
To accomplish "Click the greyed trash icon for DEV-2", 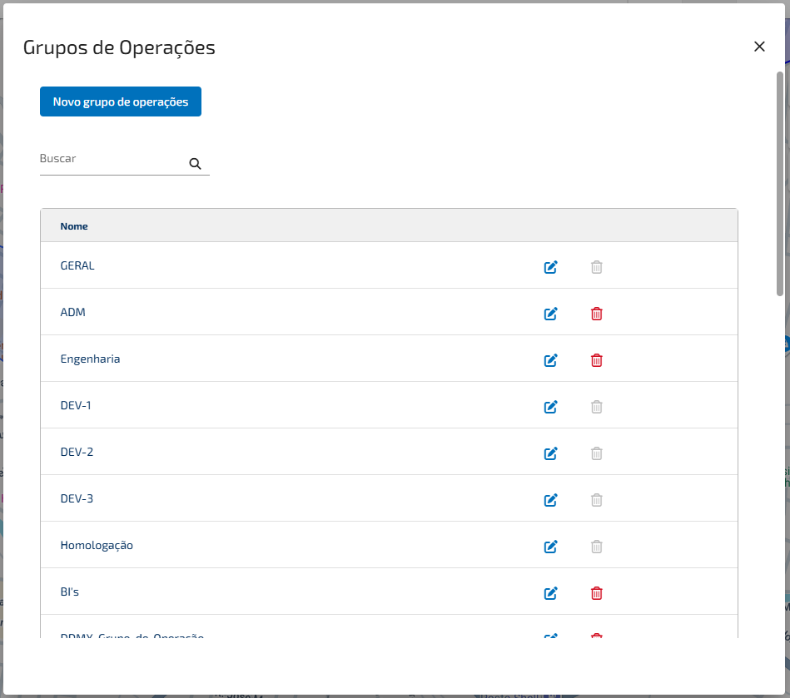I will 597,453.
